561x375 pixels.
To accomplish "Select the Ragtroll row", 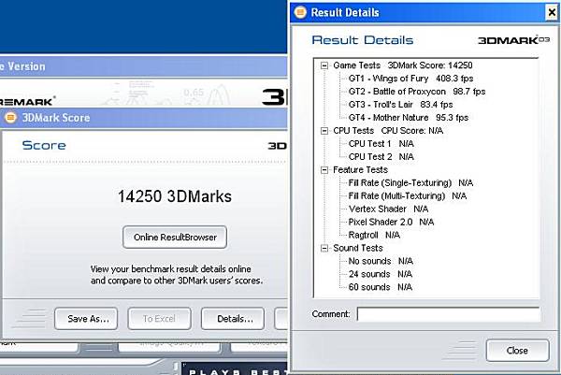I will [x=374, y=235].
